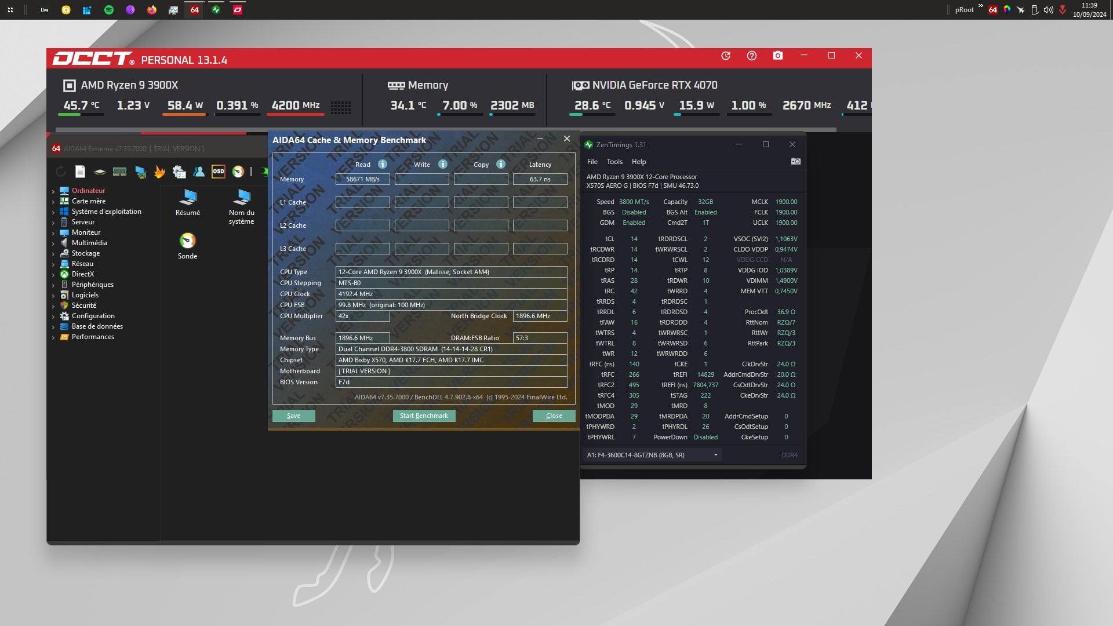Viewport: 1113px width, 626px height.
Task: Click the CPU chip toolbar icon in AIDA64
Action: pos(100,172)
